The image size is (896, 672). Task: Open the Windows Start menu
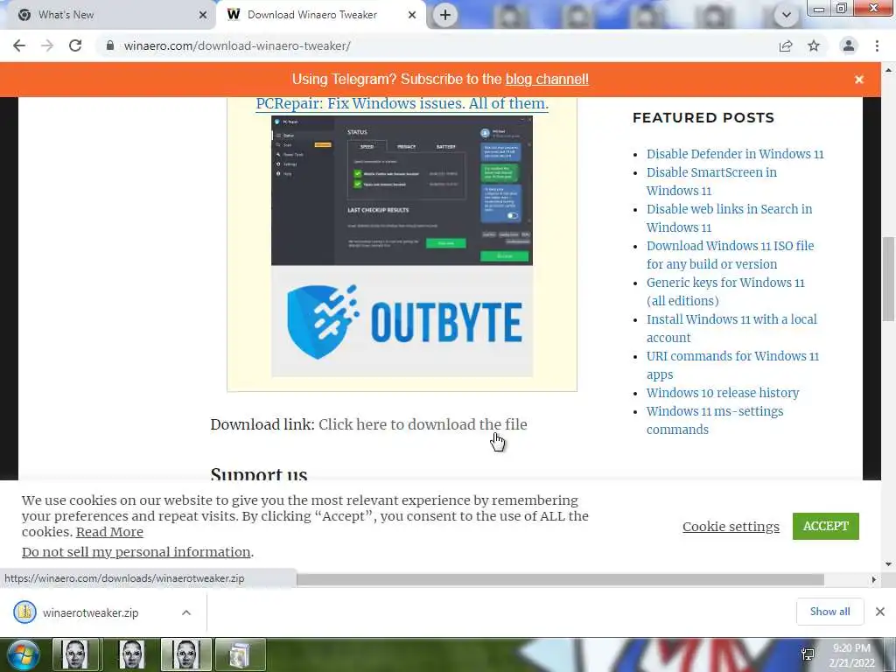[23, 654]
